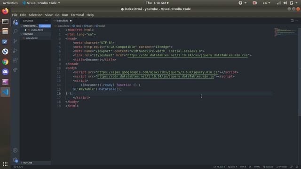Click Spaces: 4 indentation setting
The height and width of the screenshot is (169, 301).
point(232,167)
